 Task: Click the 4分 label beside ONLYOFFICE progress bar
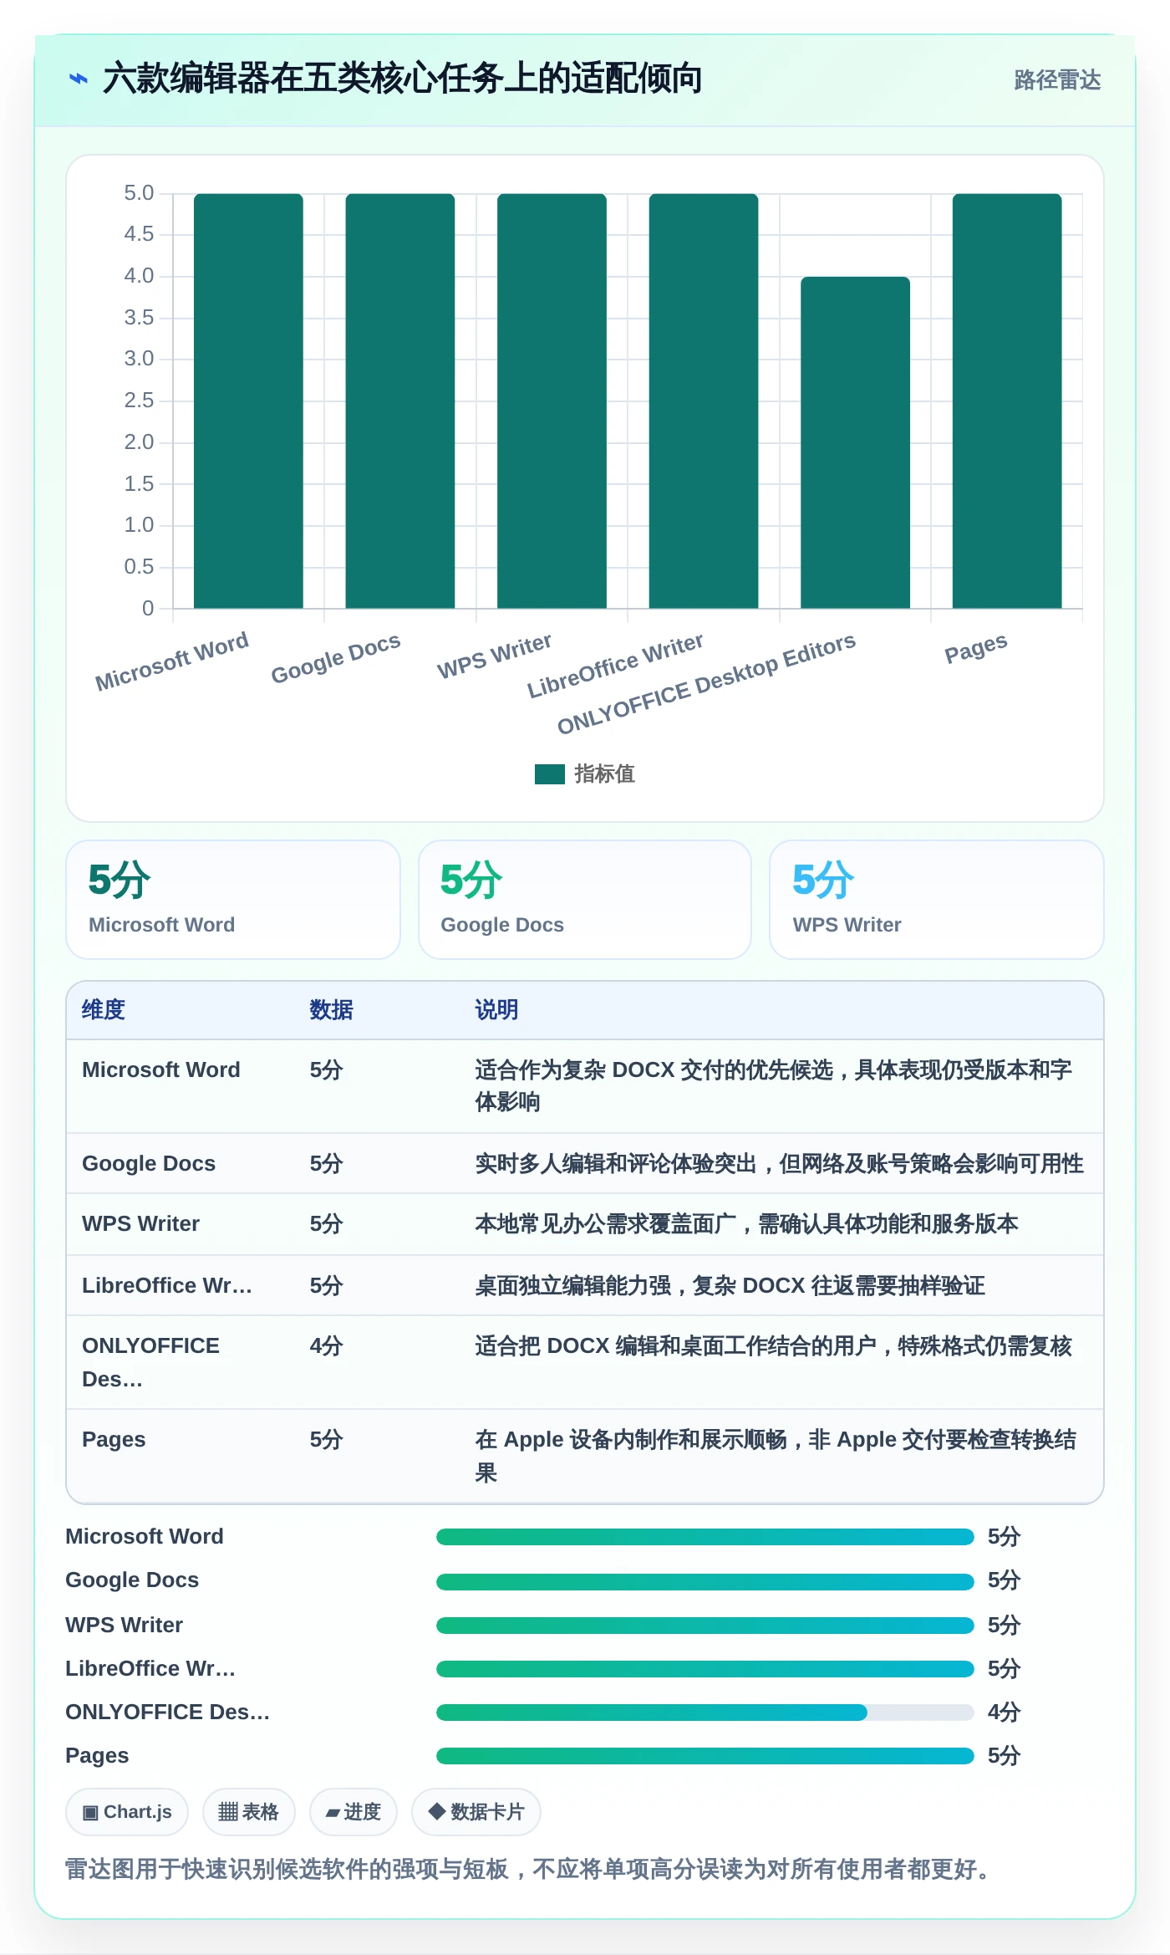coord(1005,1712)
